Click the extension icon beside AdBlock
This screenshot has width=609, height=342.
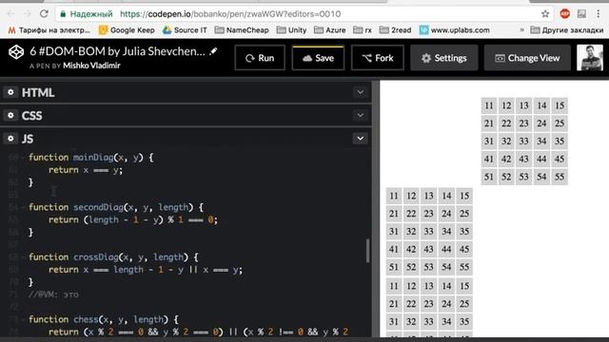point(581,14)
